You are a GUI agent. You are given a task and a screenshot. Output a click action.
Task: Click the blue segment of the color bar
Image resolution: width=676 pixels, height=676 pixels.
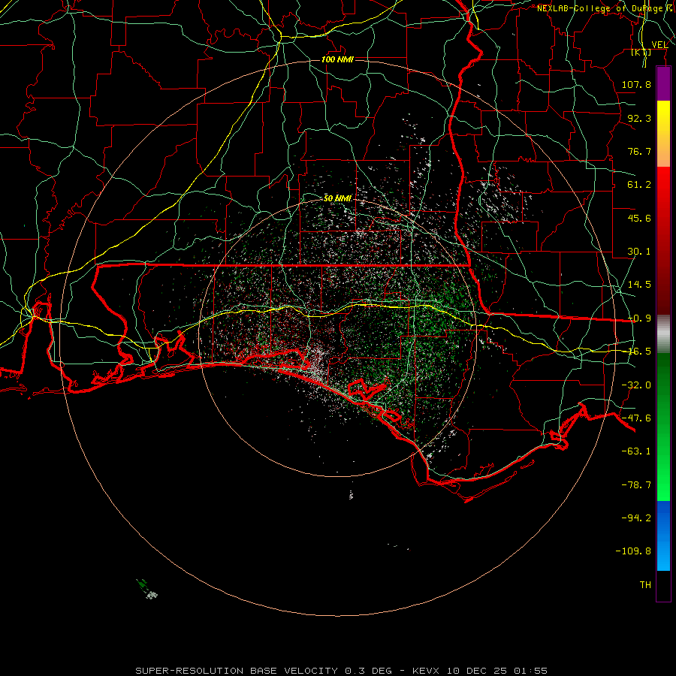[663, 536]
